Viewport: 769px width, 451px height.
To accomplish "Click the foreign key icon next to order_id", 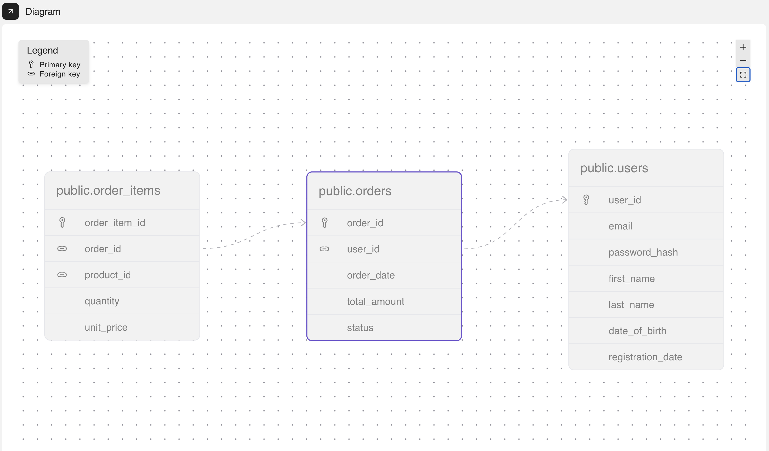I will click(x=63, y=248).
